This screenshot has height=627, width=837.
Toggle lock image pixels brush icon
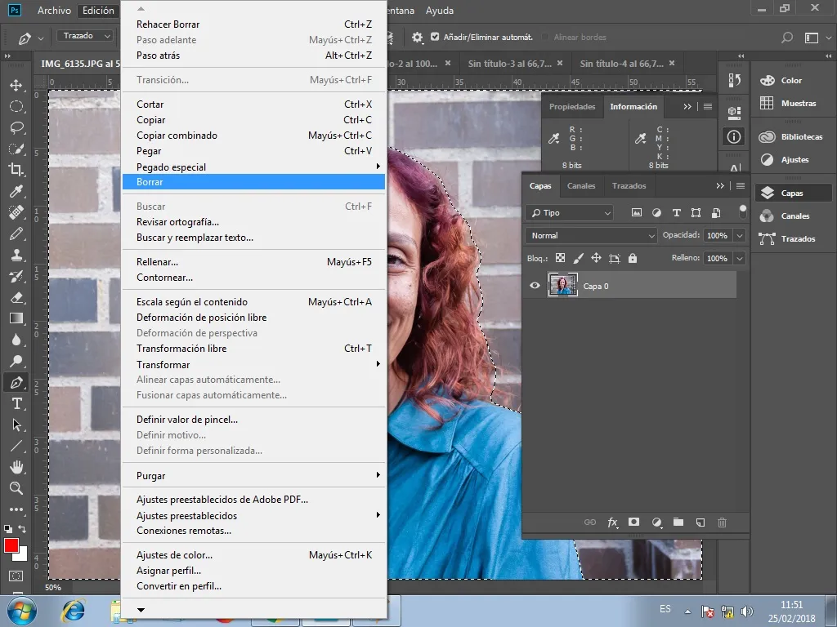pos(578,258)
